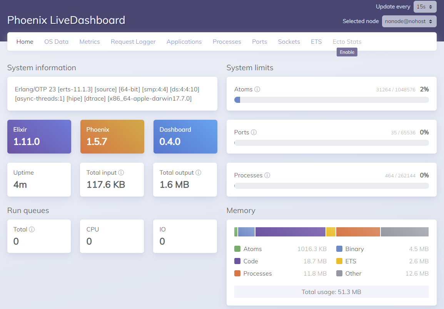Screen dimensions: 444x309
Task: Click the Phoenix 1.5.7 version card
Action: coord(112,137)
